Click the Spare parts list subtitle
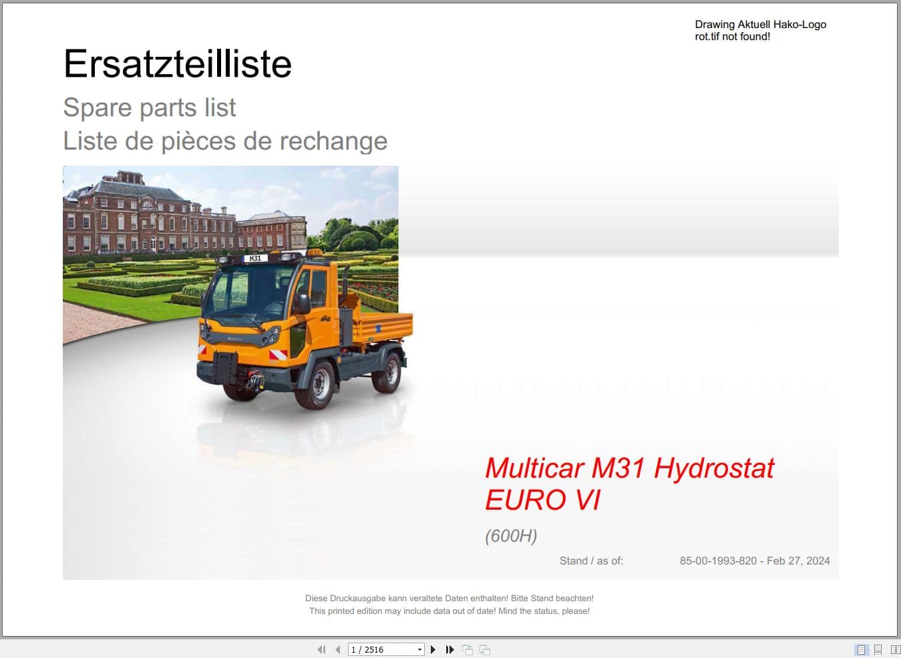This screenshot has width=901, height=658. pyautogui.click(x=149, y=108)
